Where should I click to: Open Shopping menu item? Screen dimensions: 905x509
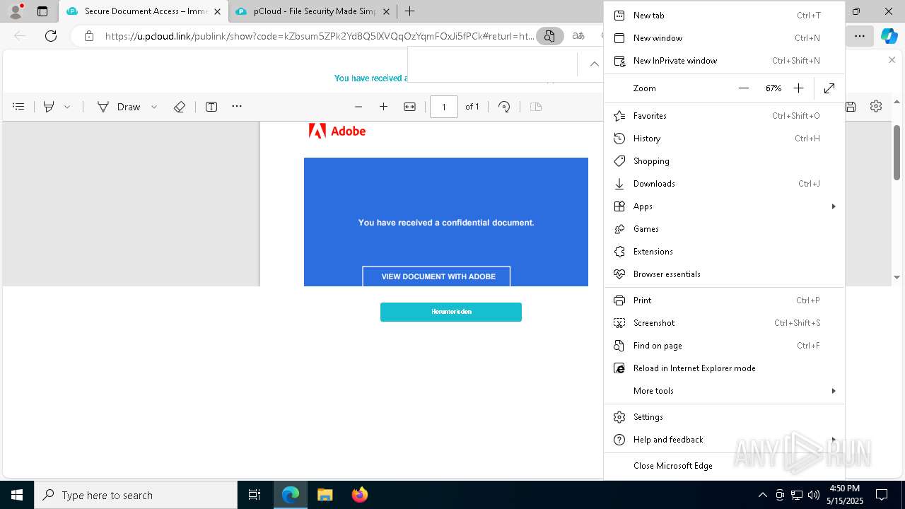click(x=725, y=161)
